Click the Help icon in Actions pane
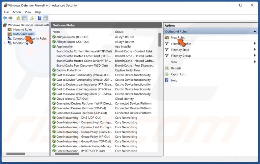This screenshot has height=164, width=260. [167, 80]
